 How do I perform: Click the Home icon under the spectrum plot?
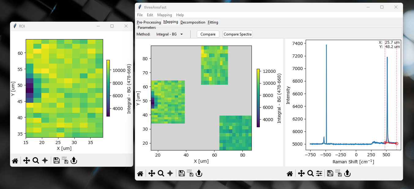click(290, 174)
